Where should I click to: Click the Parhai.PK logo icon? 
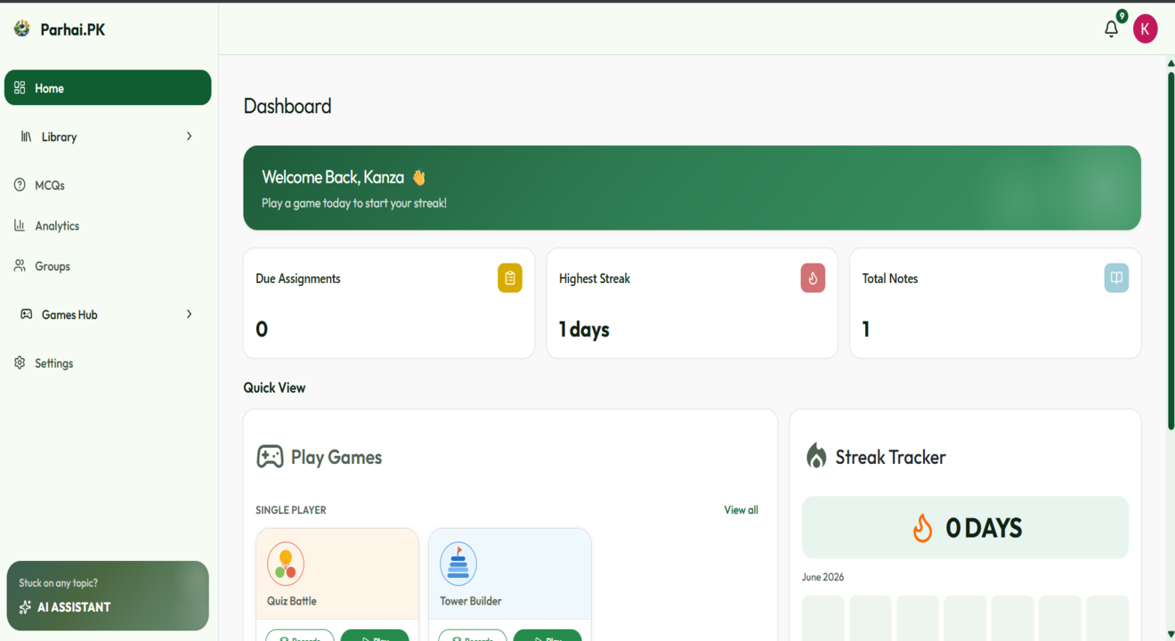coord(22,28)
